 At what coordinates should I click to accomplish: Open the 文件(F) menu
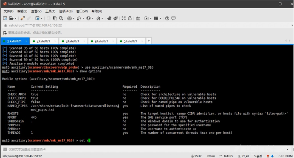pyautogui.click(x=8, y=11)
